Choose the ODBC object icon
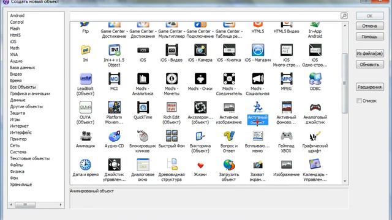Image resolution: width=392 pixels, height=220 pixels. (x=315, y=79)
